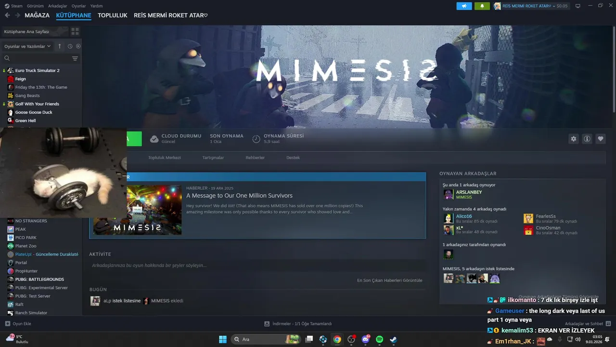Open Chrome from the taskbar
The height and width of the screenshot is (347, 616).
click(x=337, y=339)
